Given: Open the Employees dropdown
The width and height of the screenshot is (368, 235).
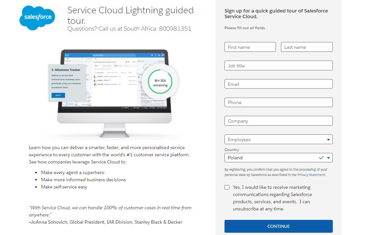Looking at the screenshot, I should click(278, 139).
